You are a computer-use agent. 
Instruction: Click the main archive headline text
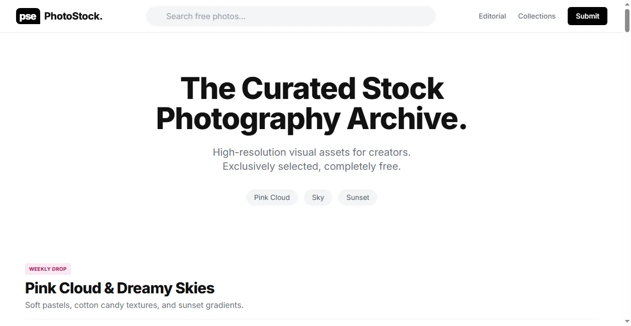(x=311, y=103)
